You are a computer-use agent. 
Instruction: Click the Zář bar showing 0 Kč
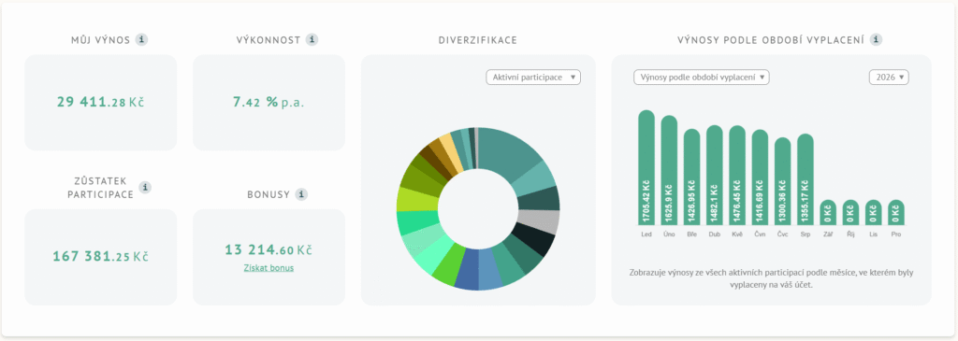pyautogui.click(x=828, y=212)
